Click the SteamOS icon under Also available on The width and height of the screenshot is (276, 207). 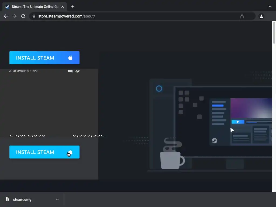tap(77, 71)
